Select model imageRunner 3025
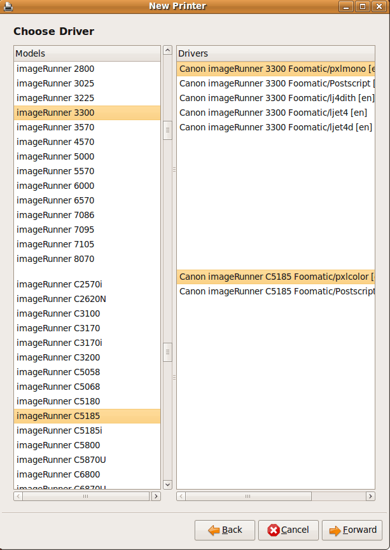This screenshot has height=550, width=390. 87,83
